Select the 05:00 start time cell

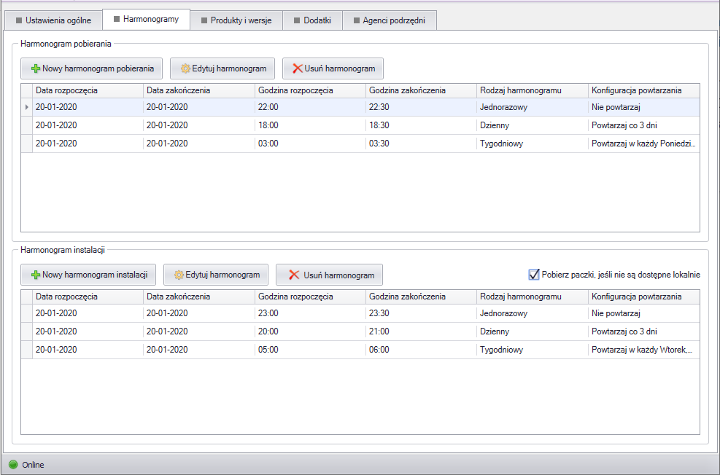pyautogui.click(x=311, y=350)
